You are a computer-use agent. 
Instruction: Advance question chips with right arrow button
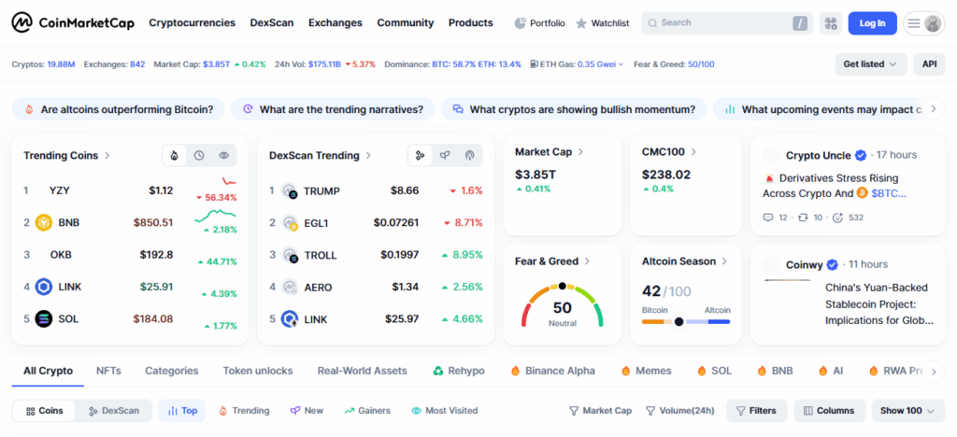click(x=934, y=109)
